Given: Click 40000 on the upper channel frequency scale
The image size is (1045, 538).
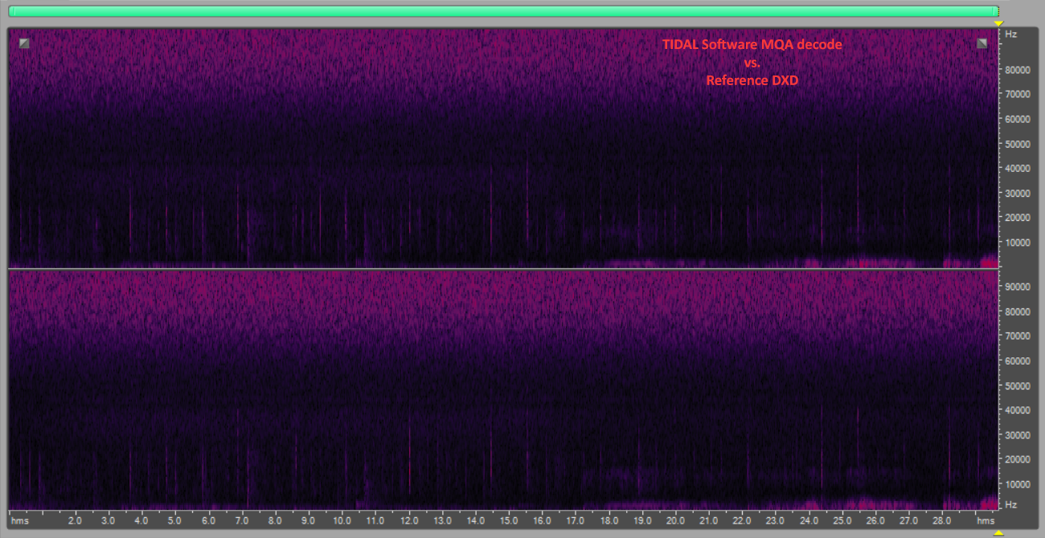Looking at the screenshot, I should (x=1018, y=169).
